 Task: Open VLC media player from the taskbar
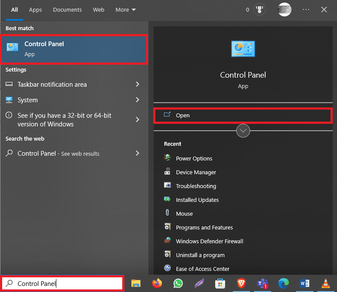pos(326,283)
